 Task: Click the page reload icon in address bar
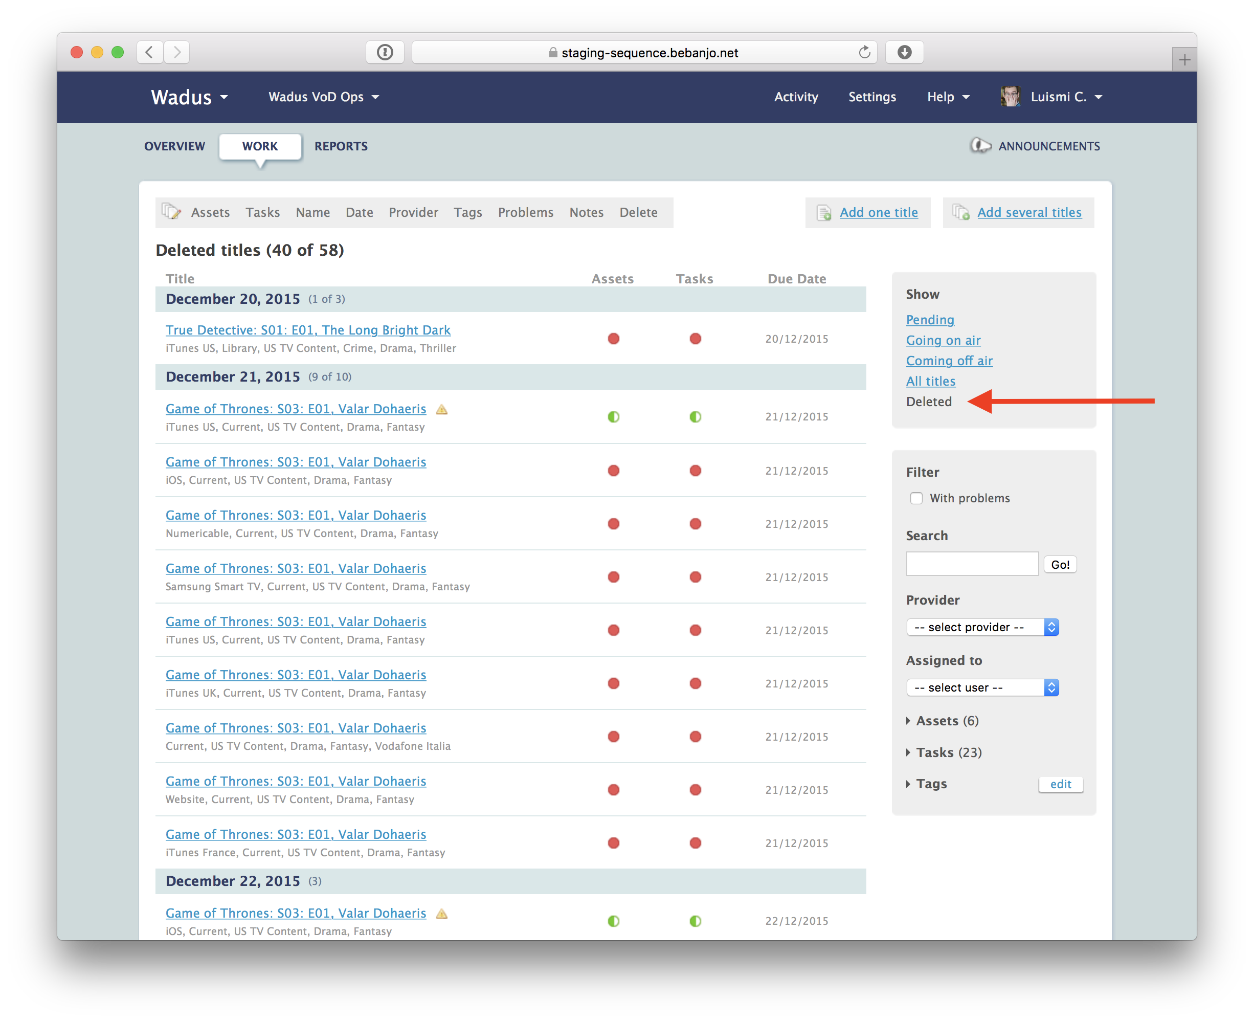coord(864,52)
